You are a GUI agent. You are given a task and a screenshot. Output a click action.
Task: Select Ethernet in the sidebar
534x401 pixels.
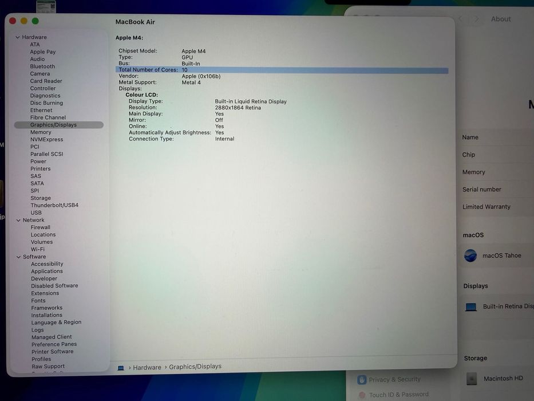coord(41,110)
